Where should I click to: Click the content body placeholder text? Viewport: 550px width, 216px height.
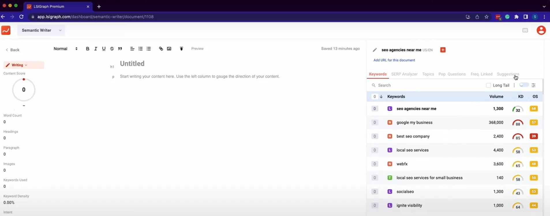click(x=200, y=76)
